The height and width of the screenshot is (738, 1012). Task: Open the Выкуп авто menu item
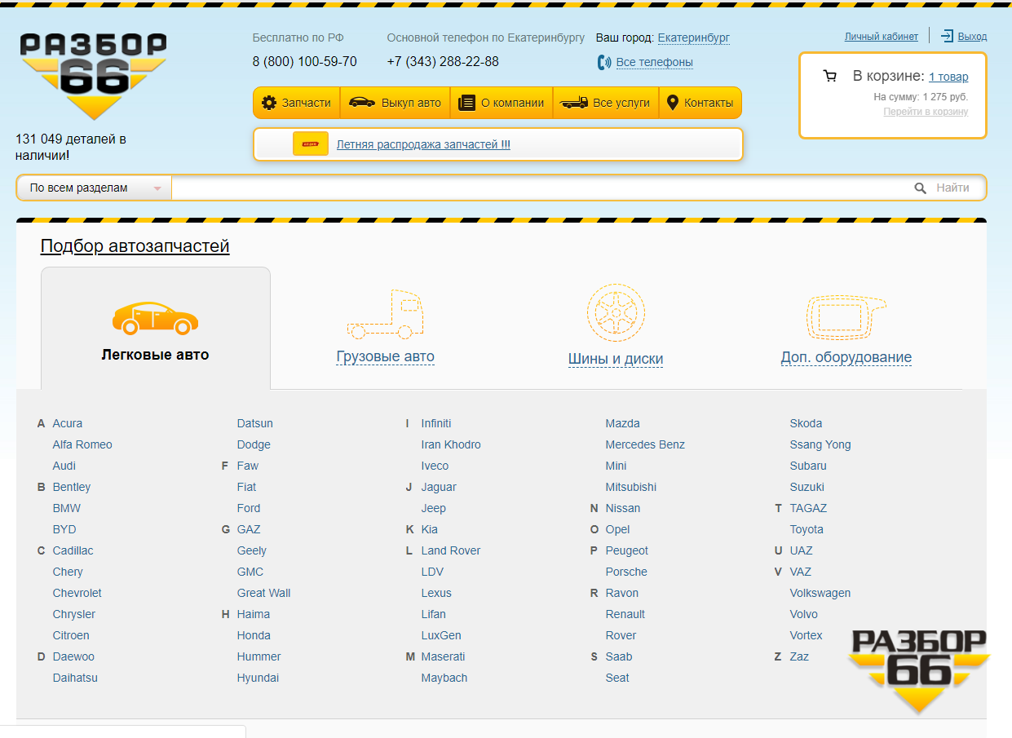(x=396, y=103)
